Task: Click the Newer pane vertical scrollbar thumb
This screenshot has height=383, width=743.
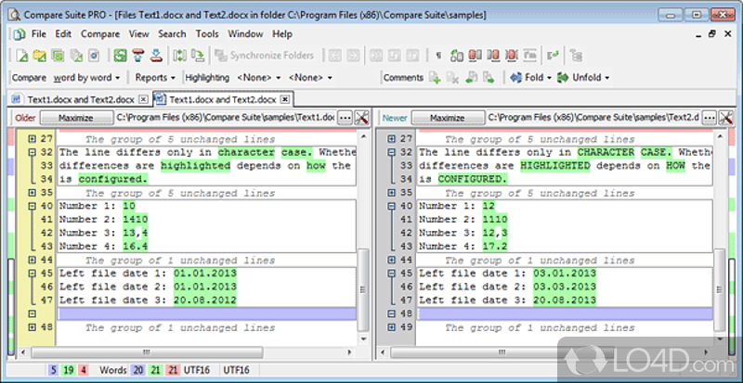Action: click(x=721, y=289)
